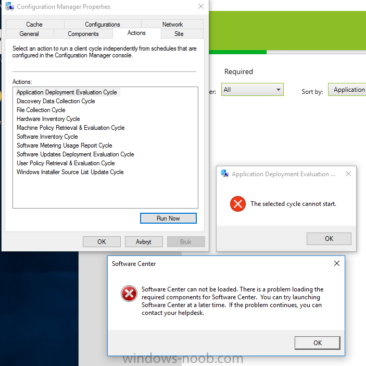366x366 pixels.
Task: Click the Required heading in Software Center
Action: 238,71
